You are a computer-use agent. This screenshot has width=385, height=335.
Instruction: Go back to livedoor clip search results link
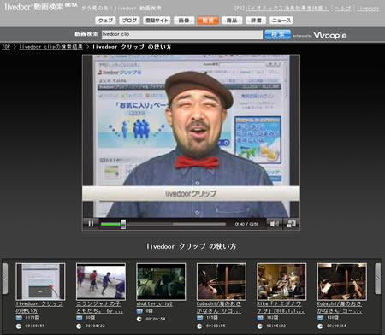pos(51,47)
